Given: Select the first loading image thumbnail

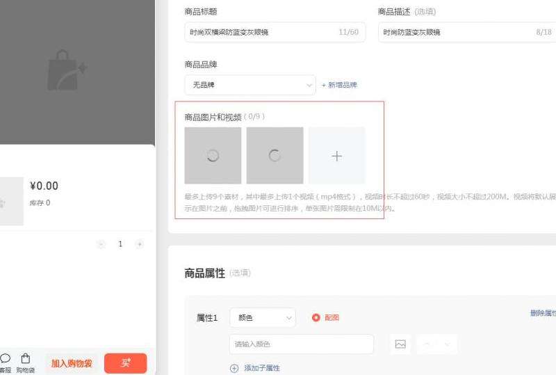Looking at the screenshot, I should point(213,156).
